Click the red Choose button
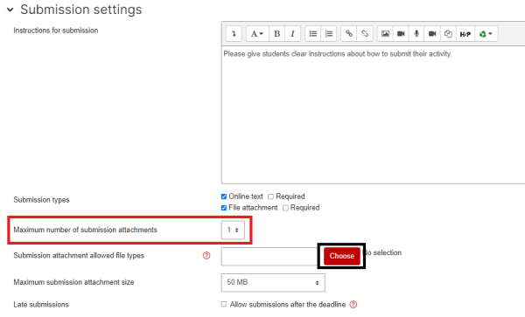Viewport: 525px width, 317px height. click(341, 256)
